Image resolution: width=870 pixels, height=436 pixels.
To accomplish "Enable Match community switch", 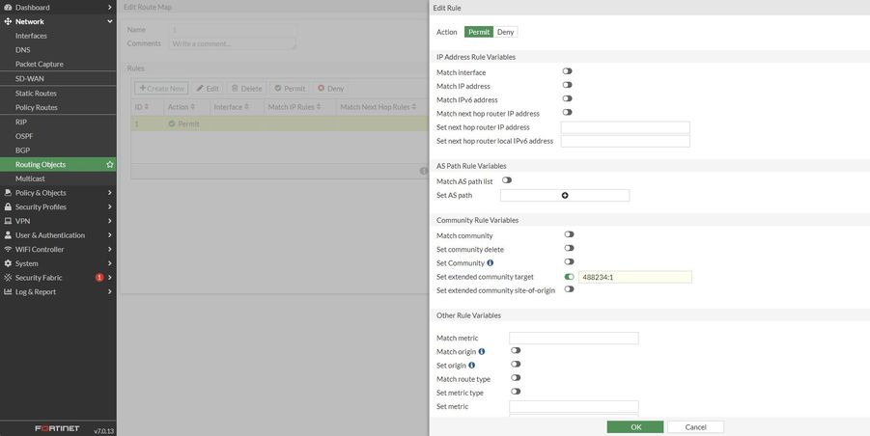I will [569, 235].
